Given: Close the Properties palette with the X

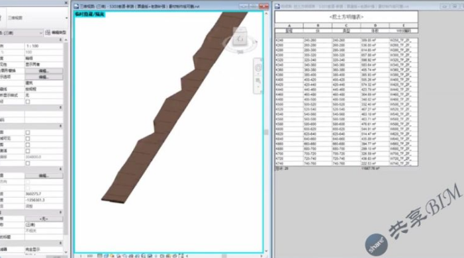Looking at the screenshot, I should 66,3.
